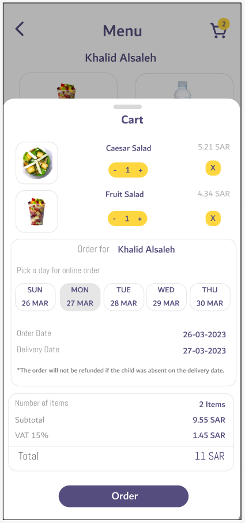Open the Caesar Salad thumbnail image
Screen dimensions: 245x523
tap(37, 163)
